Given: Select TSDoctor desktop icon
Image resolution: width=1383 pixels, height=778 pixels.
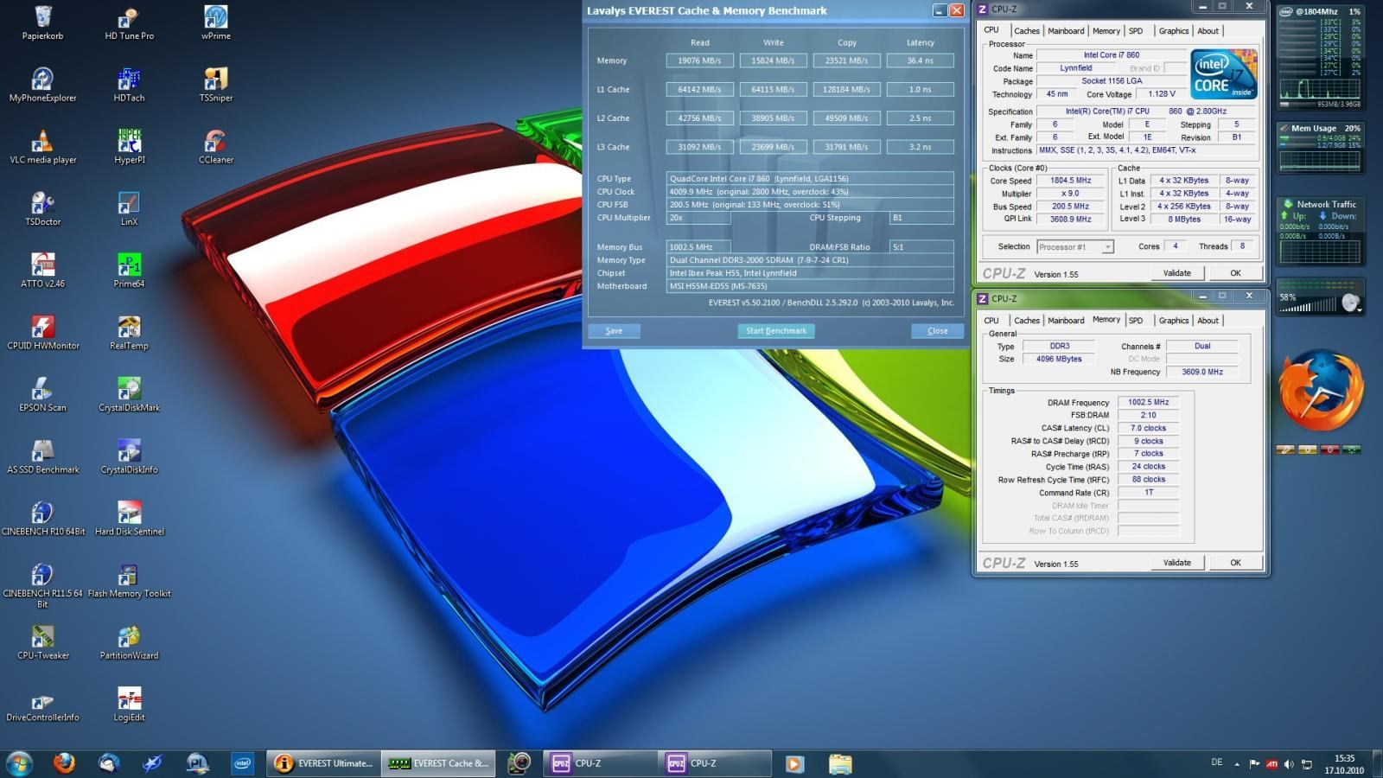Looking at the screenshot, I should coord(42,210).
